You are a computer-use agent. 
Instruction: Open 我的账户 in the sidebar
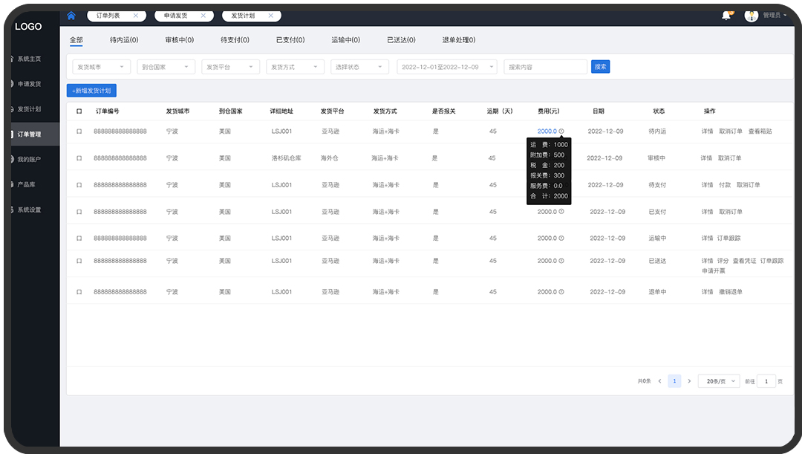coord(30,159)
